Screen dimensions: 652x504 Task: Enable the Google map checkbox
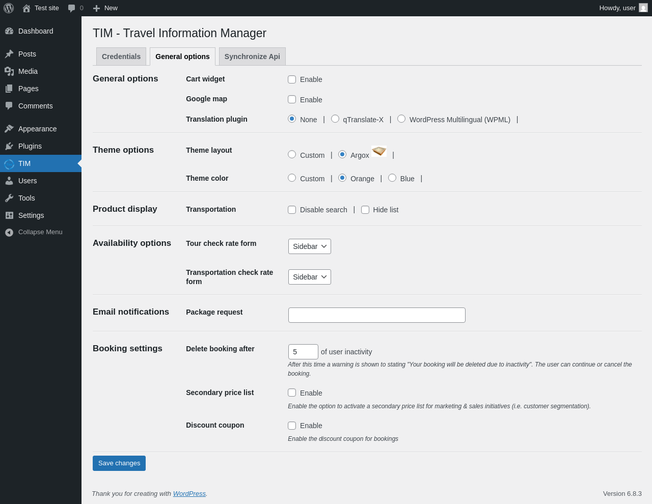(292, 99)
